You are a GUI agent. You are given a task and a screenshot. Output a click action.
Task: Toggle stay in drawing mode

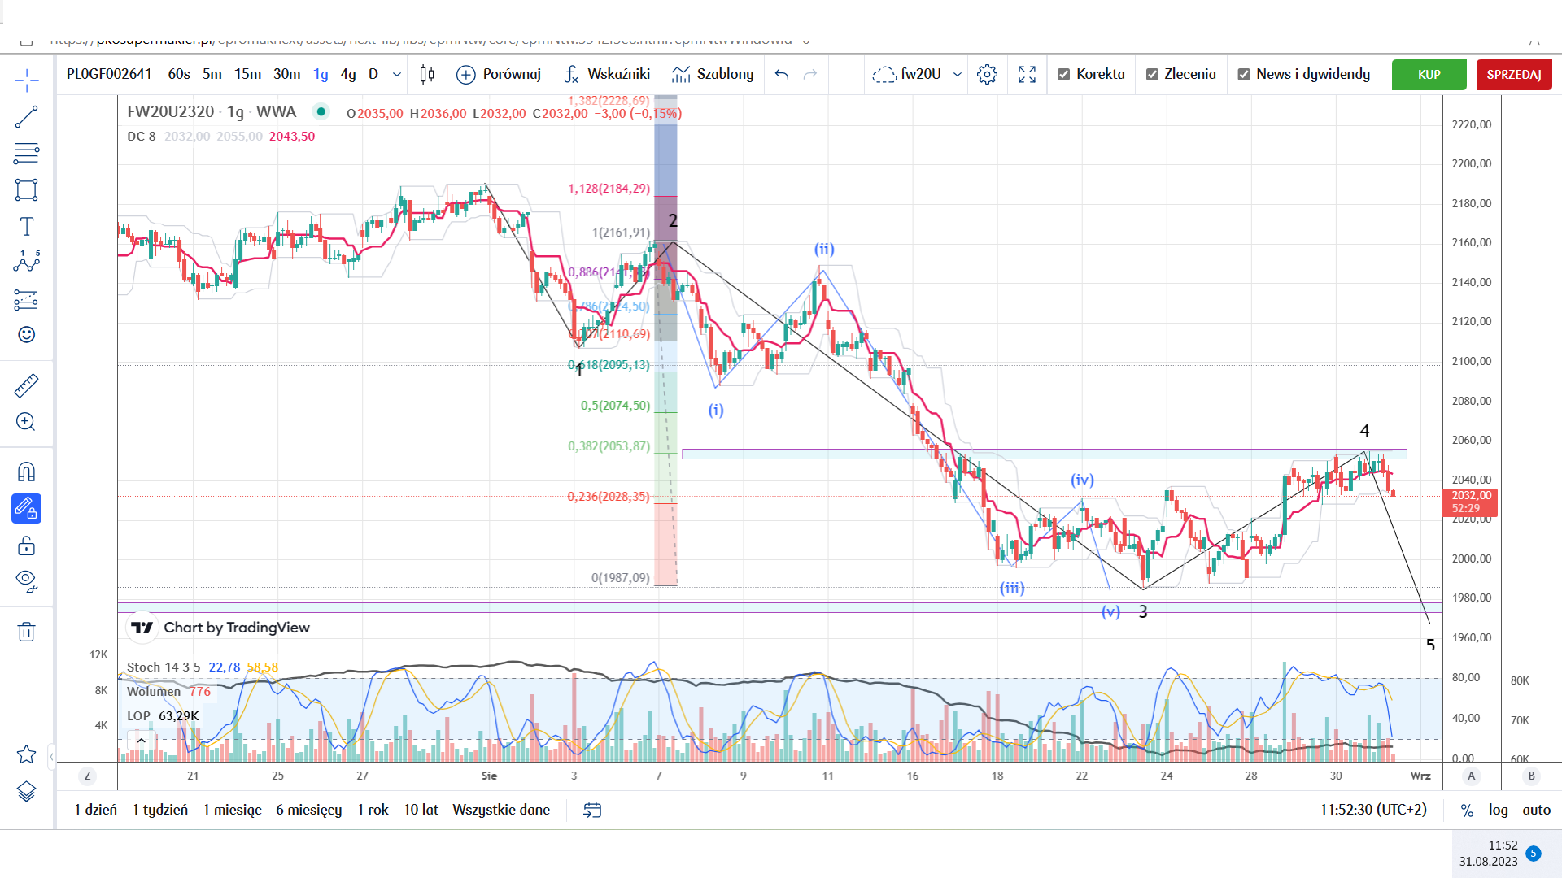coord(26,509)
